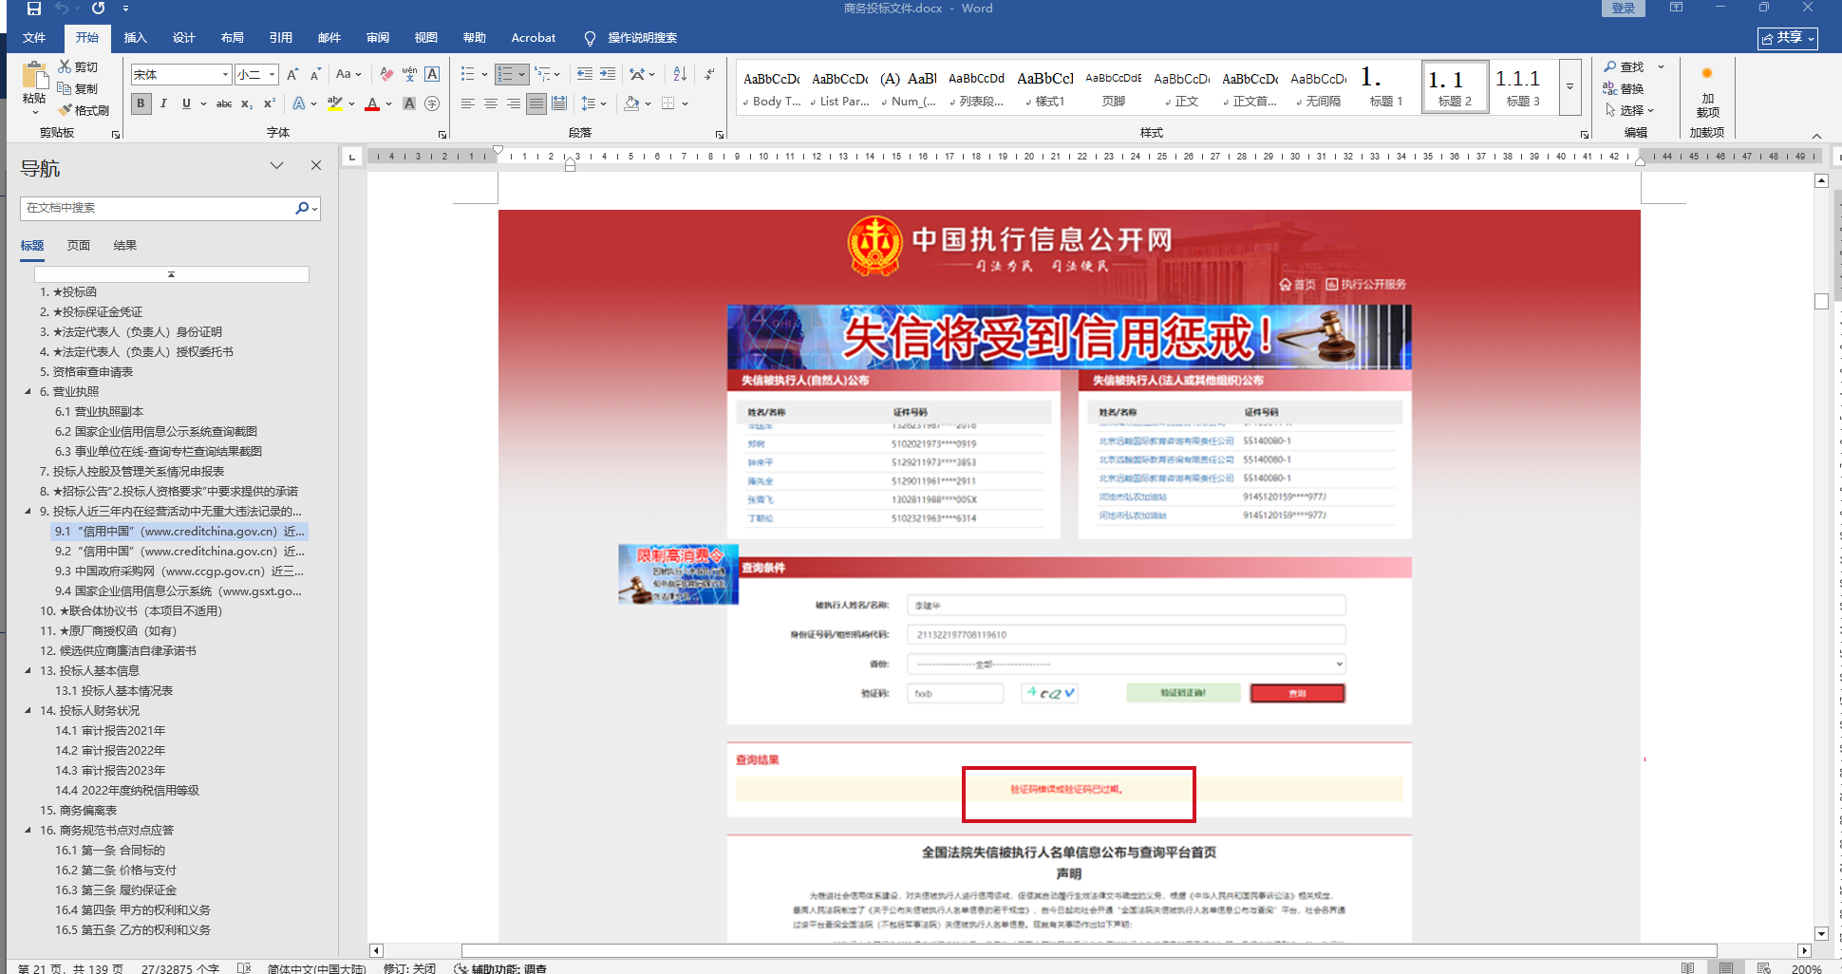
Task: Show or hide paragraph marks
Action: [709, 74]
